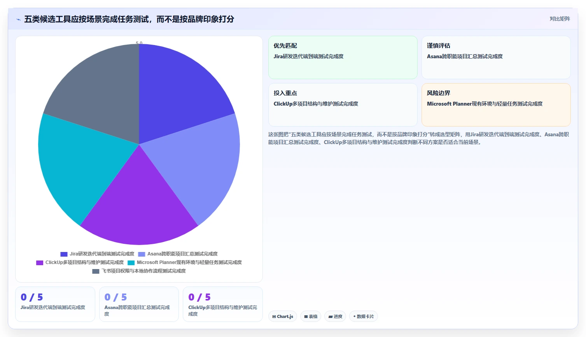Image resolution: width=586 pixels, height=337 pixels.
Task: Click legend text Jira研发迭代端到端测试完成度
Action: tap(102, 254)
